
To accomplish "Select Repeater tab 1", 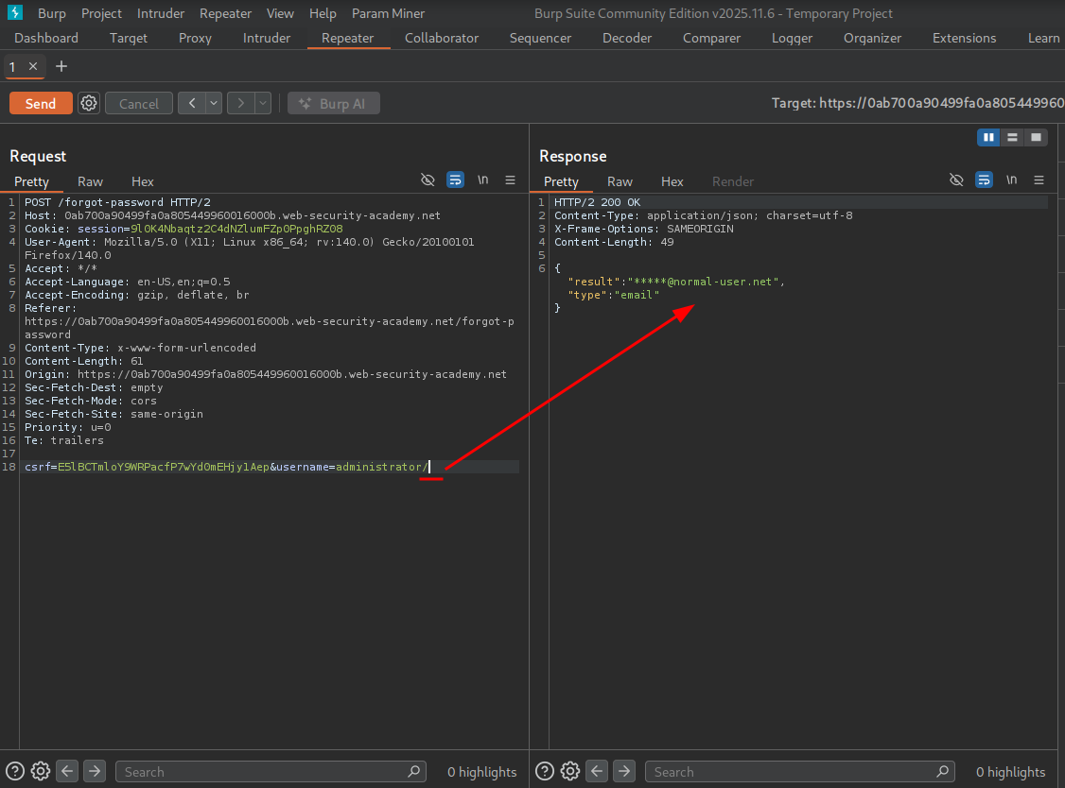I will click(12, 66).
